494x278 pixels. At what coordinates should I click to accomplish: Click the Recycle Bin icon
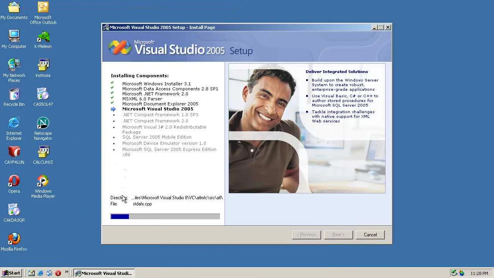click(x=14, y=98)
